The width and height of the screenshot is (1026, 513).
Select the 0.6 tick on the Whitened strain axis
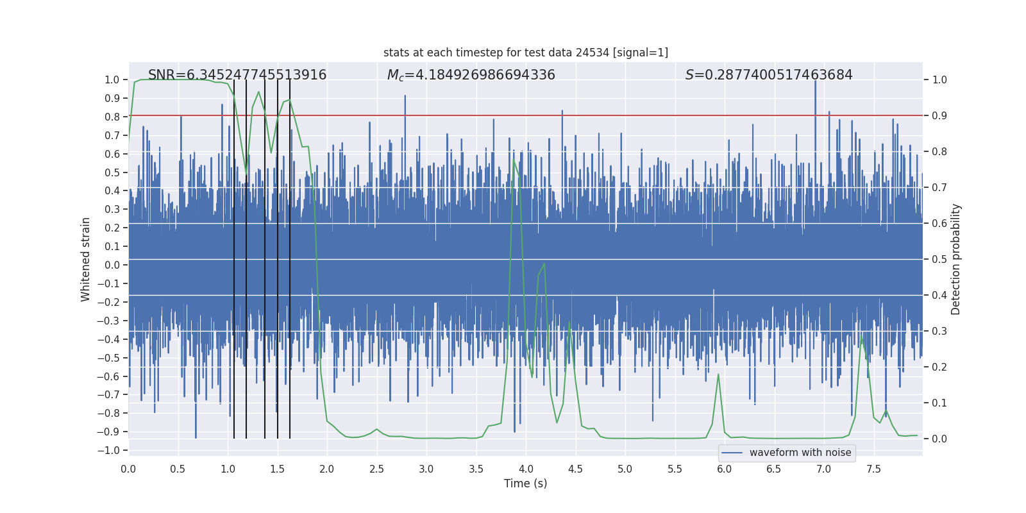[x=112, y=154]
